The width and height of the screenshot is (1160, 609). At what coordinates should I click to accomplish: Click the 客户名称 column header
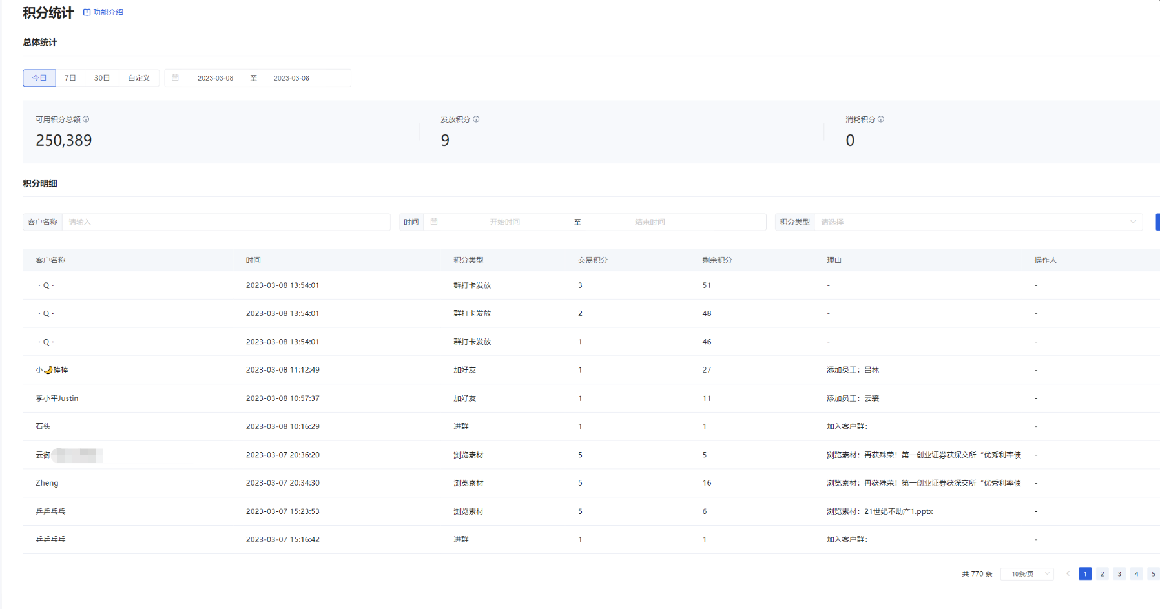tap(50, 260)
